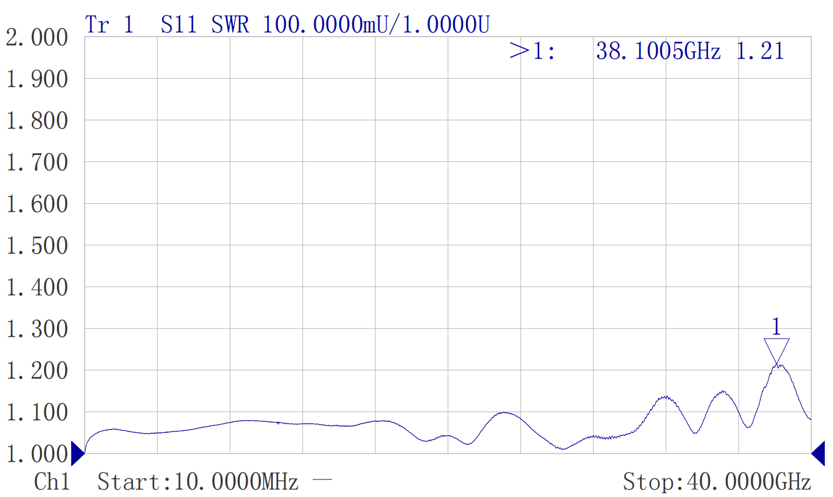Click the 2.000 top Y-axis label

[x=37, y=38]
